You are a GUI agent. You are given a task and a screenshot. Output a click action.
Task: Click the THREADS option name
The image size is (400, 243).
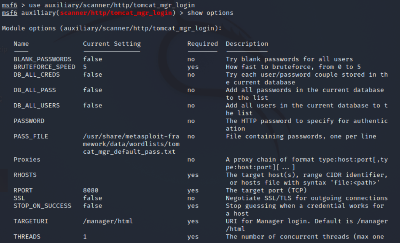coord(27,237)
